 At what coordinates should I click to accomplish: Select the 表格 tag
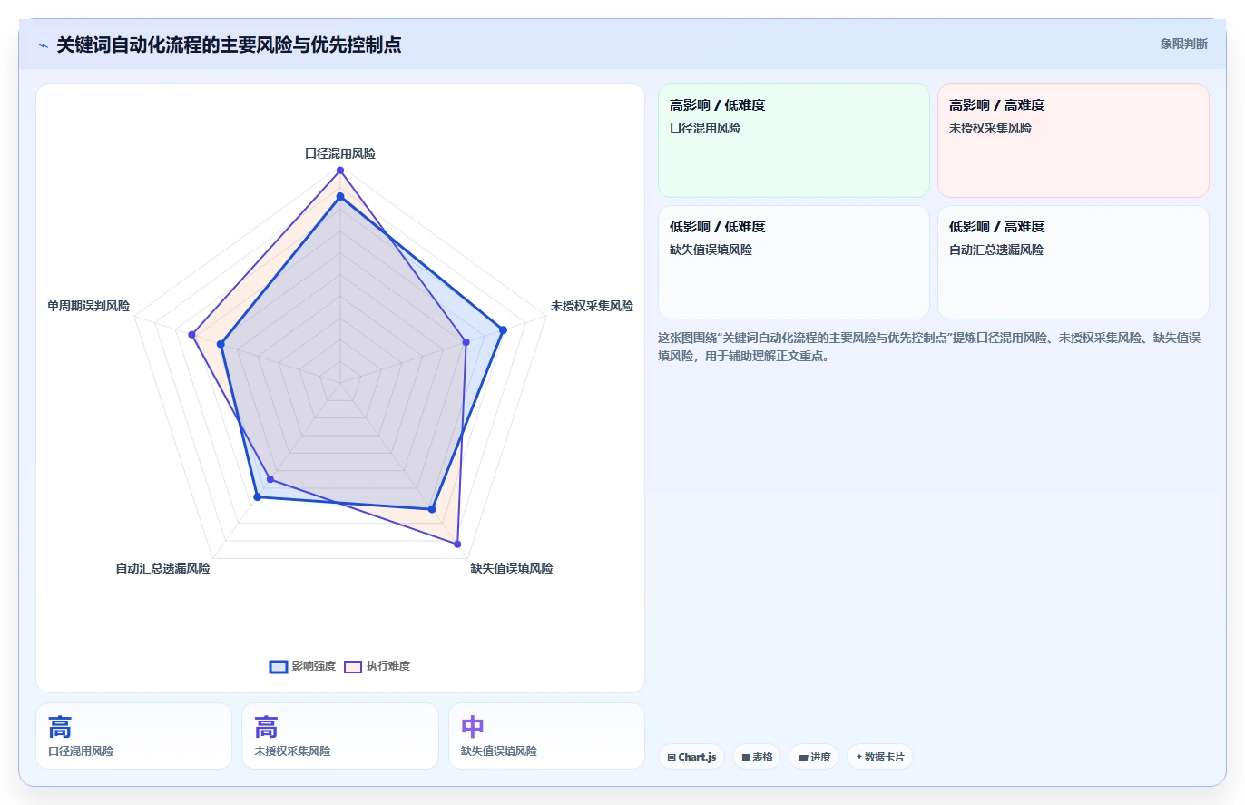(x=757, y=757)
